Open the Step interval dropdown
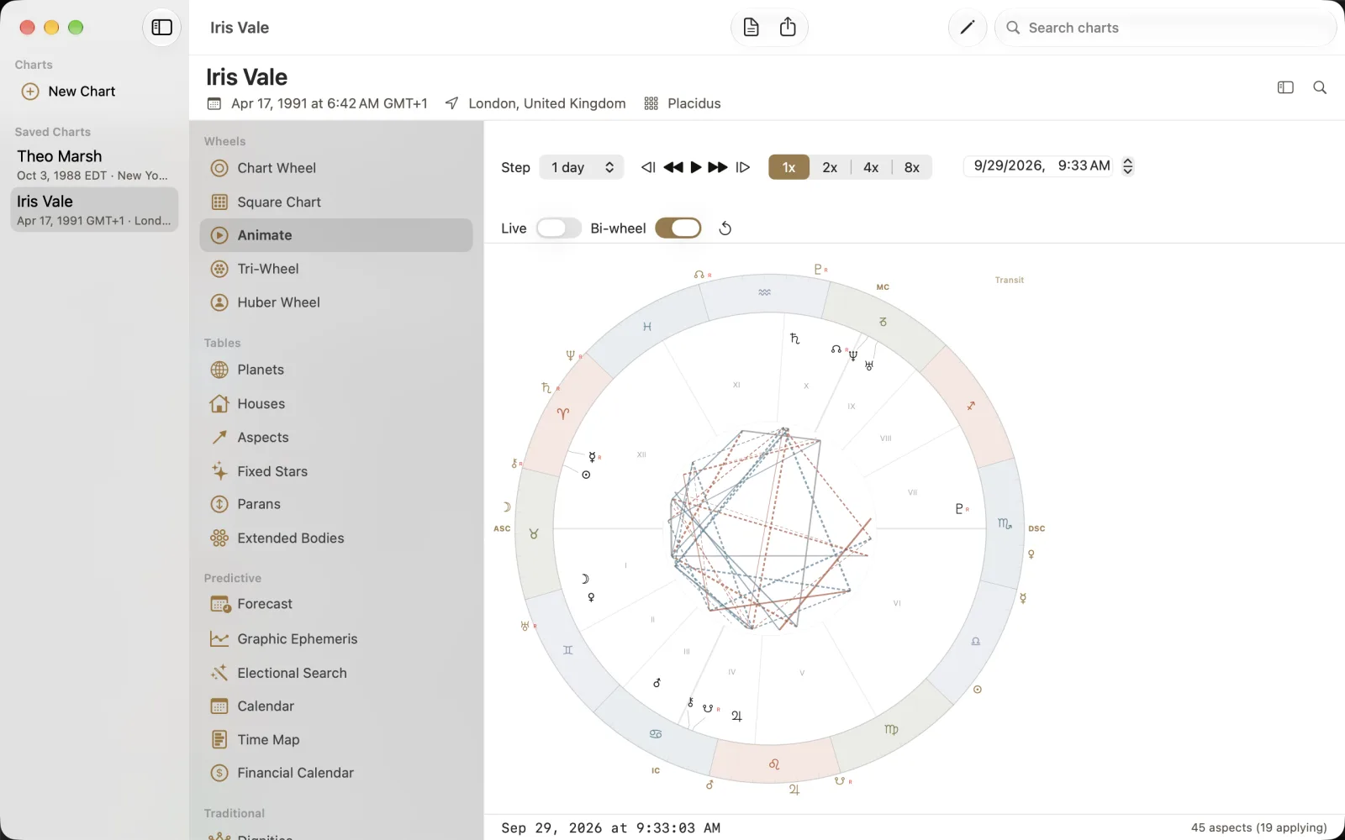 (x=582, y=167)
